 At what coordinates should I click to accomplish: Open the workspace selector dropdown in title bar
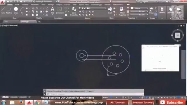pos(45,1)
